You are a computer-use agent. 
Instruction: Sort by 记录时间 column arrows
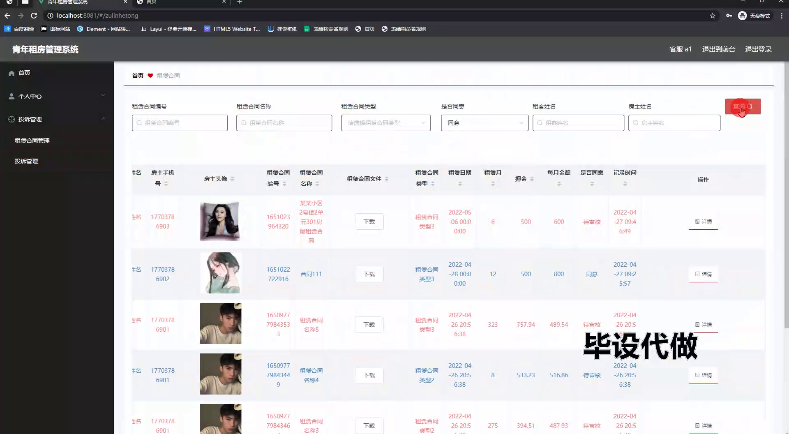click(625, 184)
